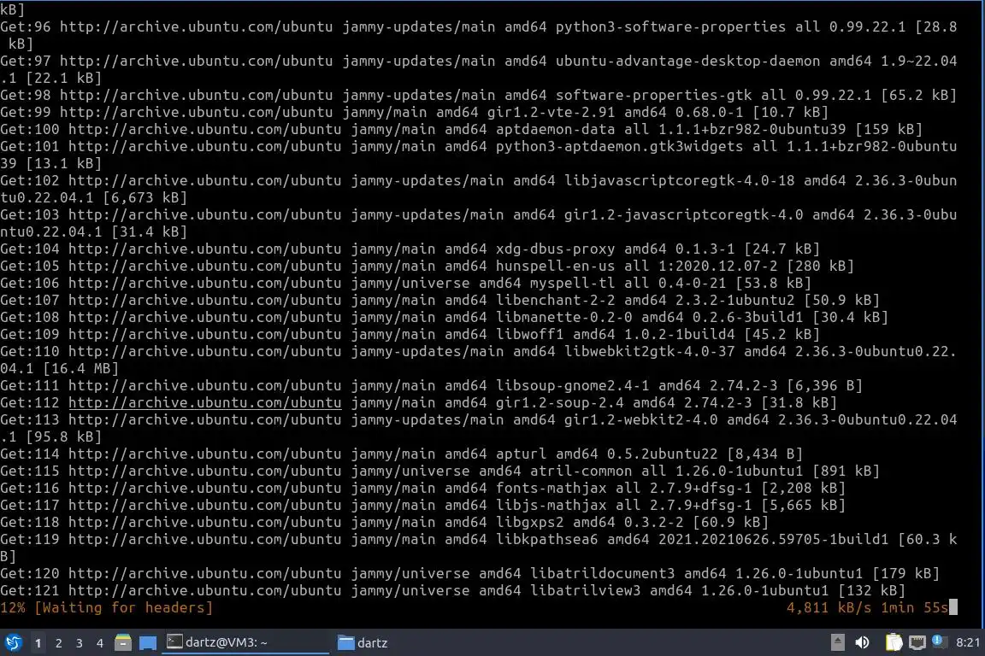The image size is (985, 656).
Task: Click 'libjs-mathjax' package name
Action: (x=551, y=505)
